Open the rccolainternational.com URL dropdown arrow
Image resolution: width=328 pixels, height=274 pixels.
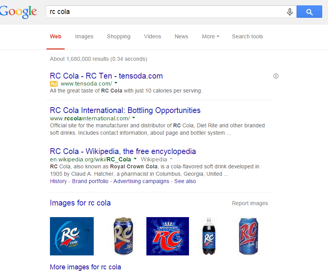134,118
